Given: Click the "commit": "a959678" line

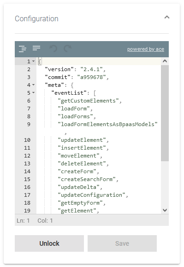Looking at the screenshot, I should tap(77, 77).
